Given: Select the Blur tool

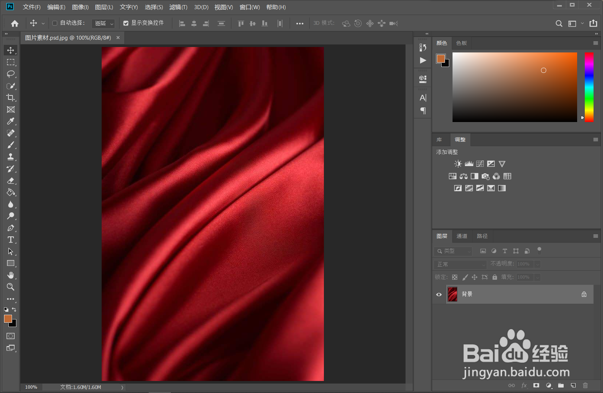Looking at the screenshot, I should 11,204.
